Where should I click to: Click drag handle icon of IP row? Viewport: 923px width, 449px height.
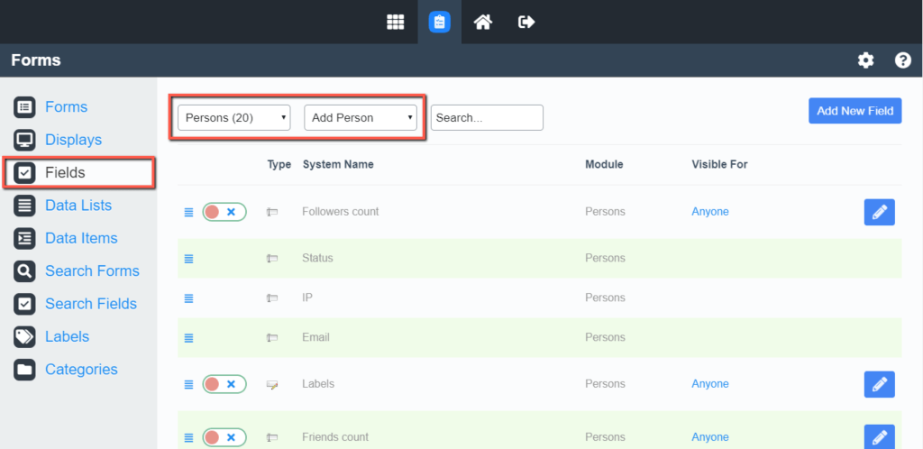pyautogui.click(x=189, y=298)
